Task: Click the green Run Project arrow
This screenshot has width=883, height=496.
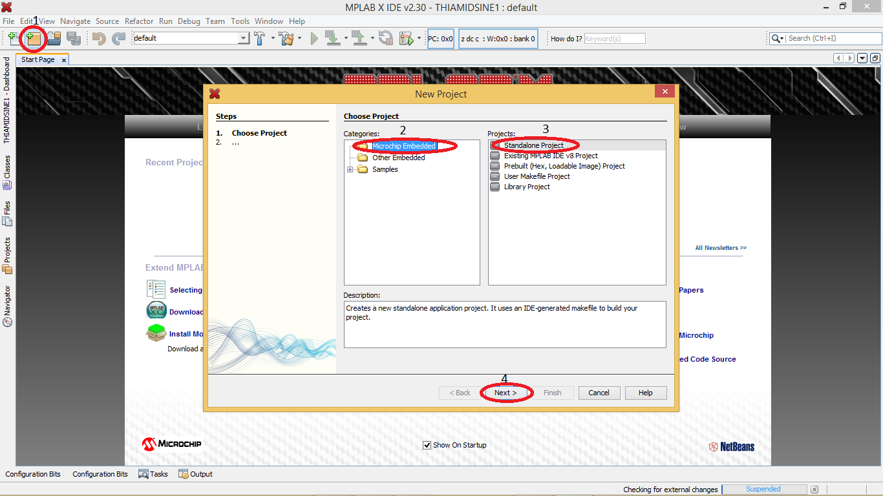Action: 314,39
